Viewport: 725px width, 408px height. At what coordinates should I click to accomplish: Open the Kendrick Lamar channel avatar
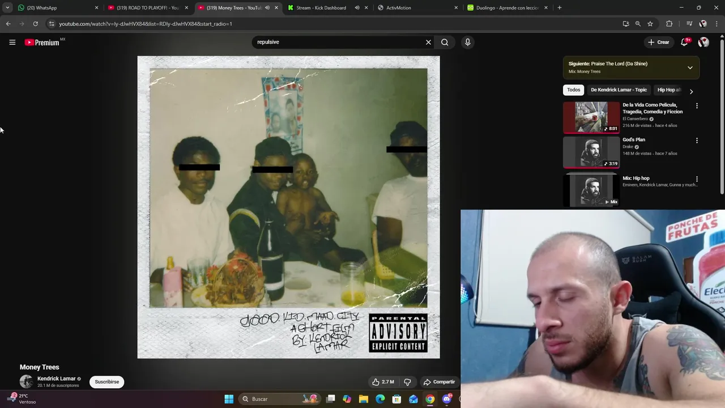tap(26, 381)
